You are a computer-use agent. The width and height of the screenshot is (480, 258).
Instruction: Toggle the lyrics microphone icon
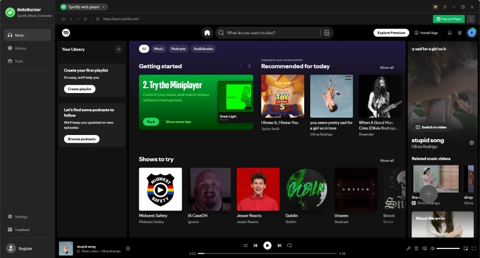coord(409,248)
